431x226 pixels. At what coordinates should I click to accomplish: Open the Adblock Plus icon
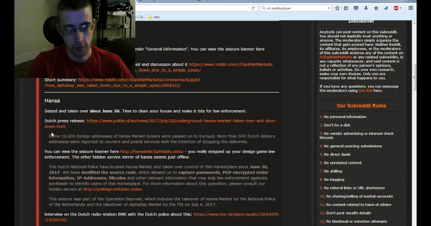click(396, 8)
